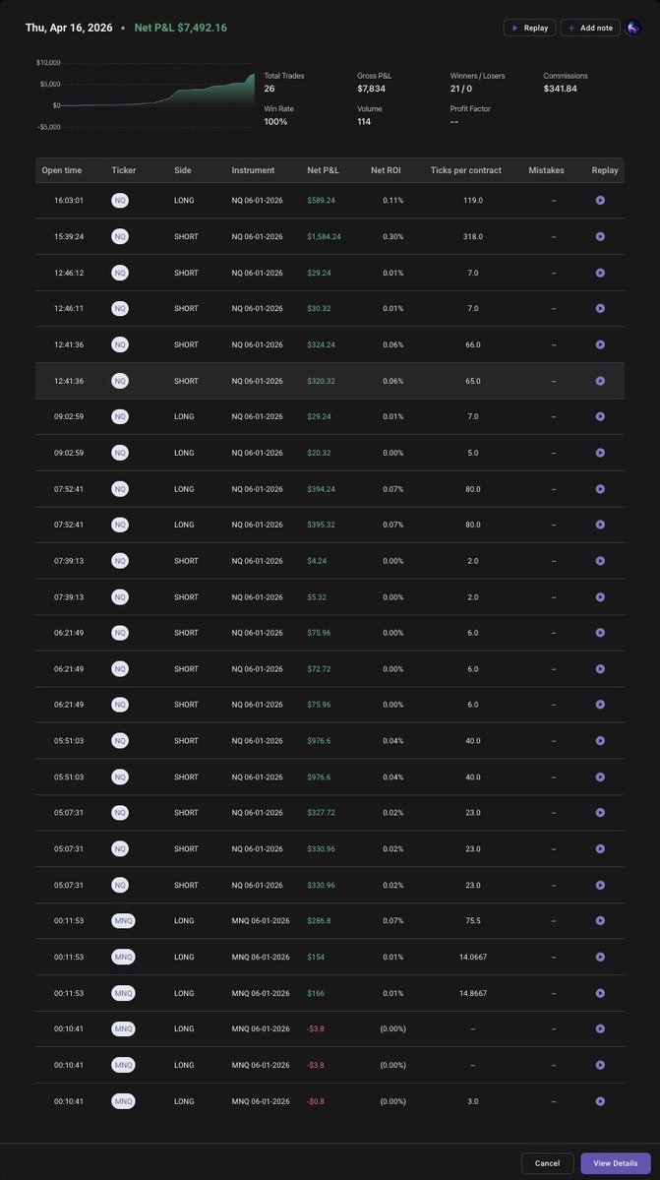Replay the 16:03:01 trade
Viewport: 660px width, 1180px height.
[600, 201]
